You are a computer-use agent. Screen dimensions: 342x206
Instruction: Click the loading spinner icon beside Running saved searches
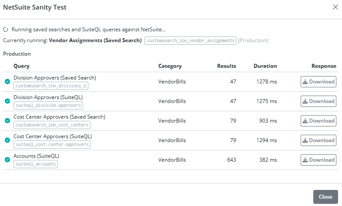6,30
